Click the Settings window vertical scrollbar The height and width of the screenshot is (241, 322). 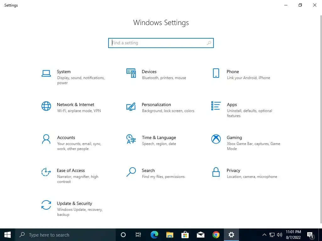321,119
